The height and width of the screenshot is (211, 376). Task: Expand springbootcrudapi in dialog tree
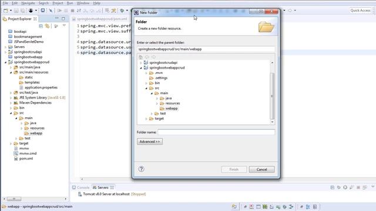point(141,63)
